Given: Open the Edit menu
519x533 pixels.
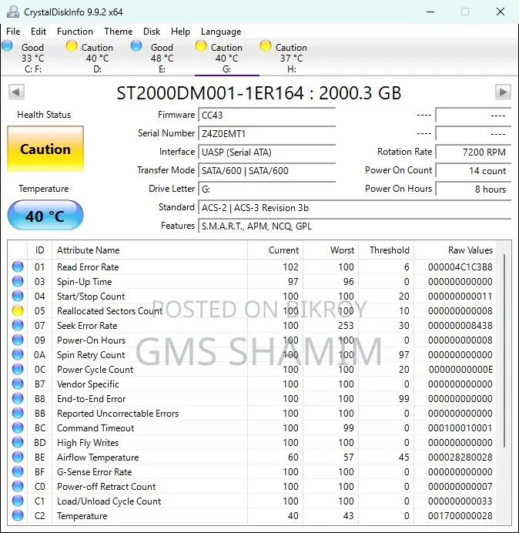Looking at the screenshot, I should 39,32.
